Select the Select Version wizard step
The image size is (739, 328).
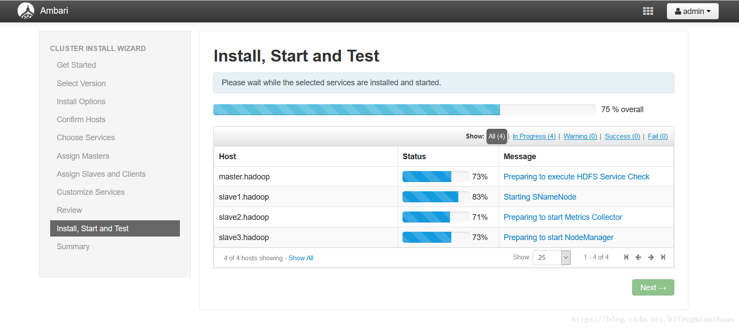tap(81, 84)
